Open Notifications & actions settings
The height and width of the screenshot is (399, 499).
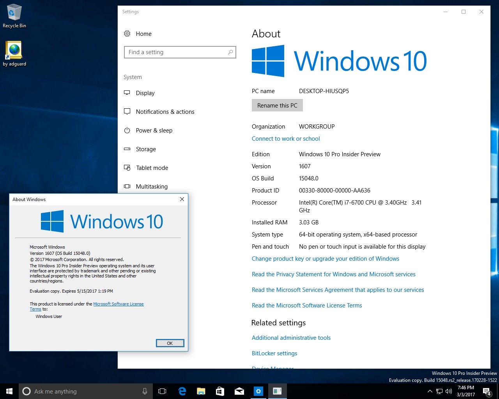[165, 112]
